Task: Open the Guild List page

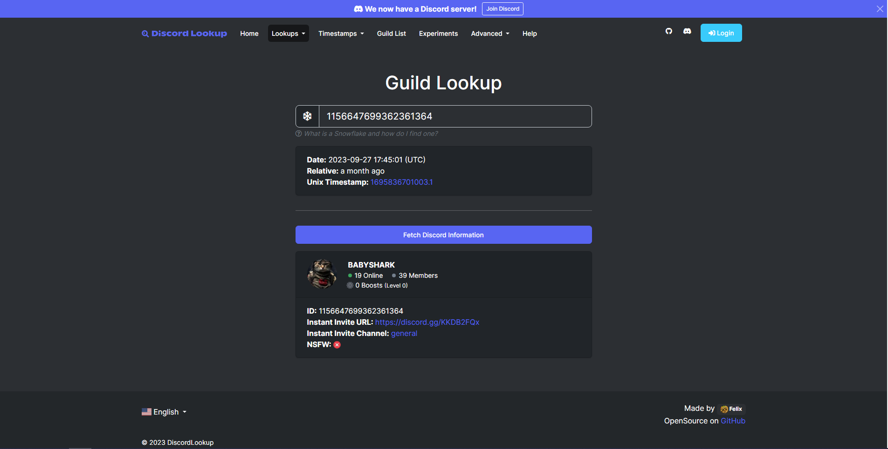Action: pos(392,34)
